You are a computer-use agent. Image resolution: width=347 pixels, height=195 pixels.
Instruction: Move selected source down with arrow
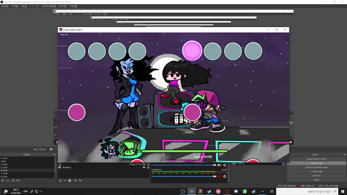click(80, 181)
